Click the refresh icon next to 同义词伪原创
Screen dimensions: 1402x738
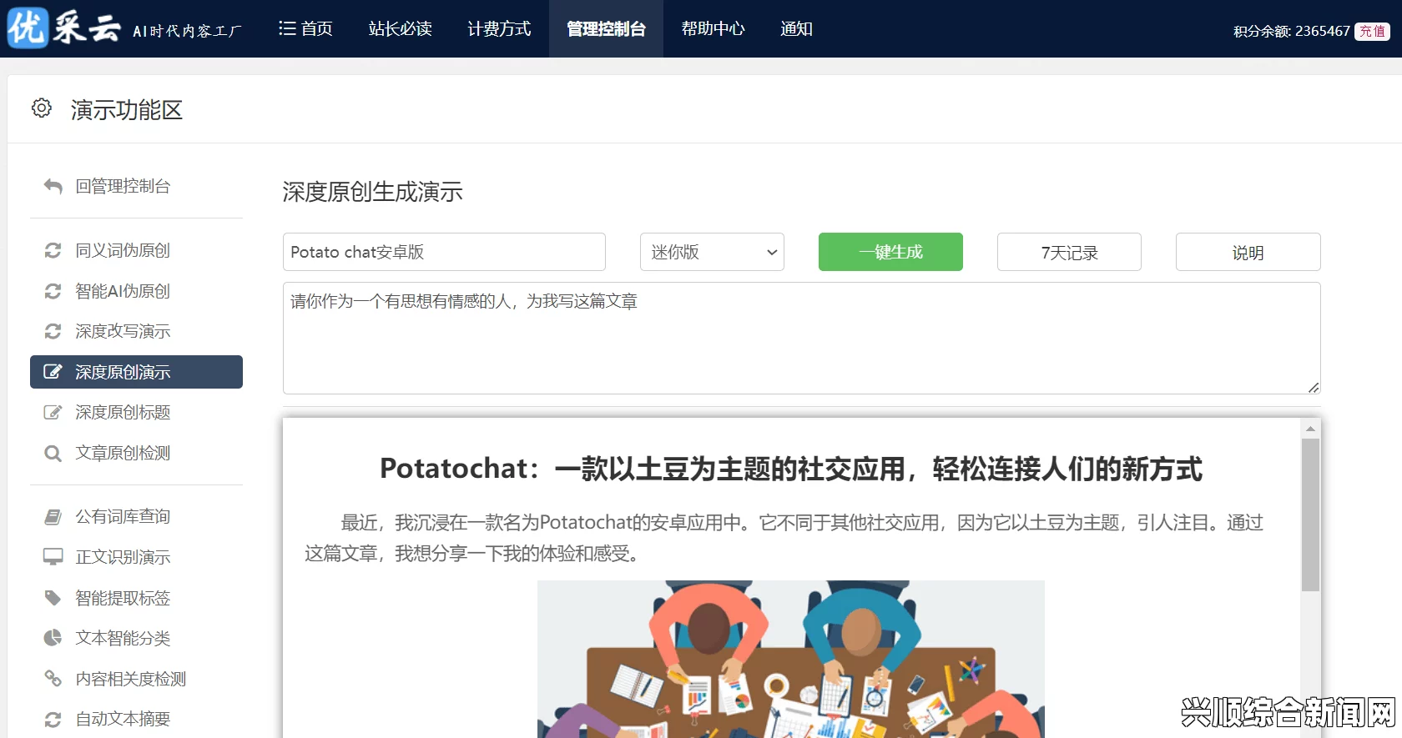[x=53, y=250]
